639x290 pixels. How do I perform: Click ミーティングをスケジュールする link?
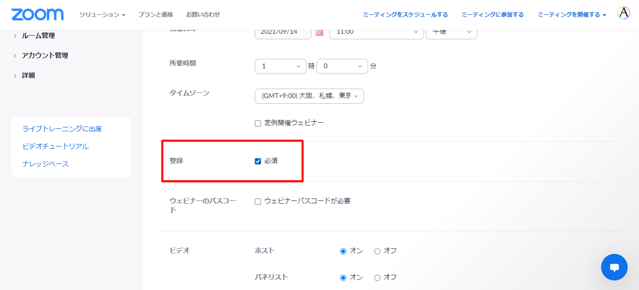click(x=405, y=15)
